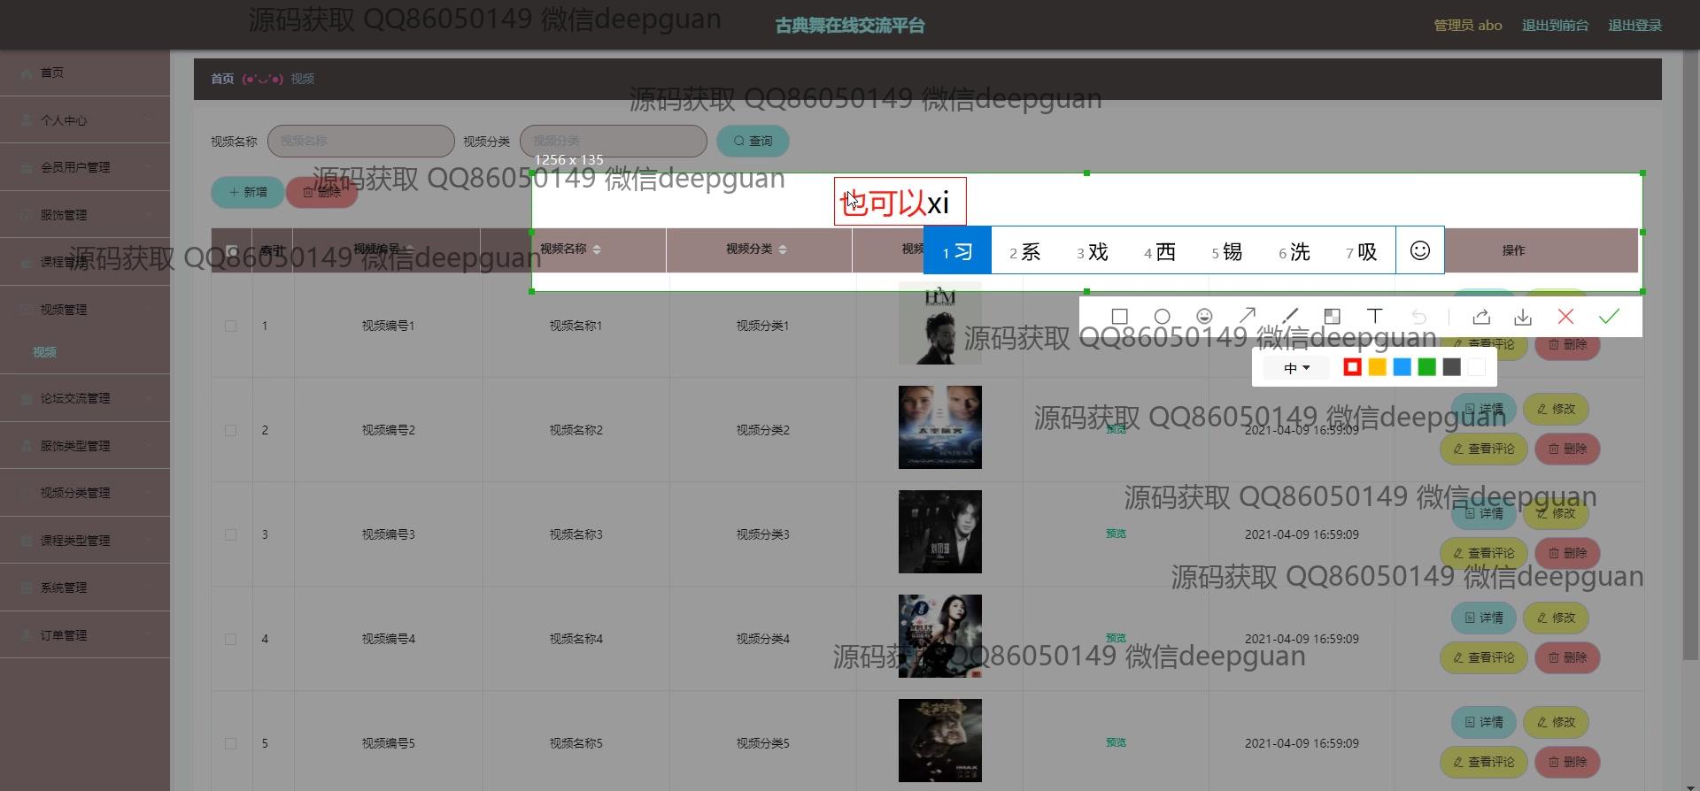Collapse 视频管理 sidebar menu

(85, 310)
